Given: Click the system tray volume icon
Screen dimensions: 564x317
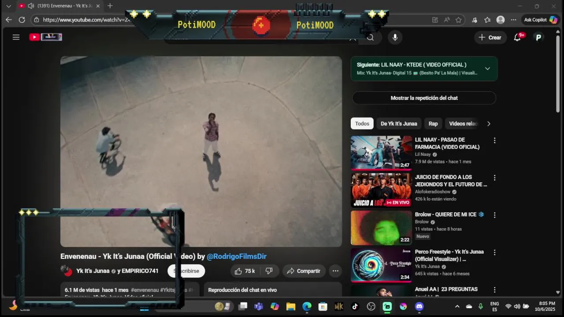Looking at the screenshot, I should 517,306.
